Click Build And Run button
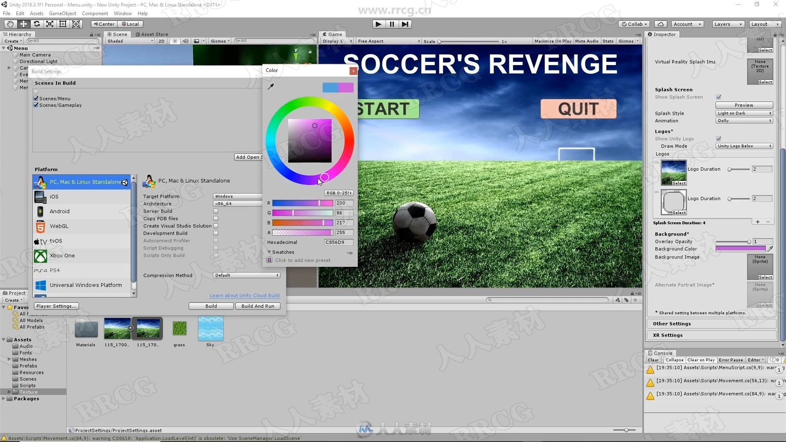This screenshot has width=786, height=442. pos(258,306)
